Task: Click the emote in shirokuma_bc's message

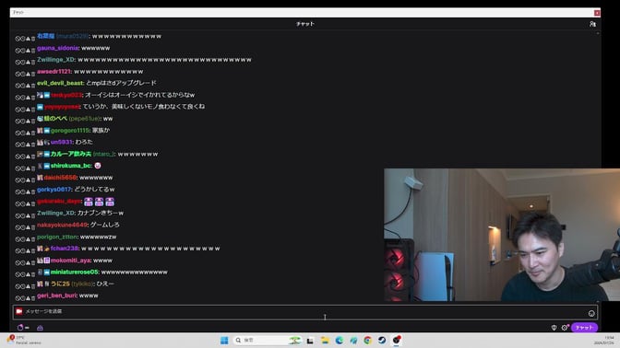Action: pyautogui.click(x=98, y=166)
